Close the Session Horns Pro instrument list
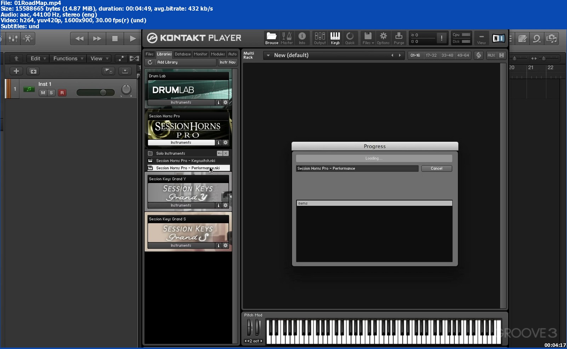The width and height of the screenshot is (567, 349). point(226,153)
